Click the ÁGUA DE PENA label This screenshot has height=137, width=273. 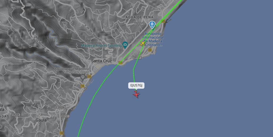pos(140,17)
